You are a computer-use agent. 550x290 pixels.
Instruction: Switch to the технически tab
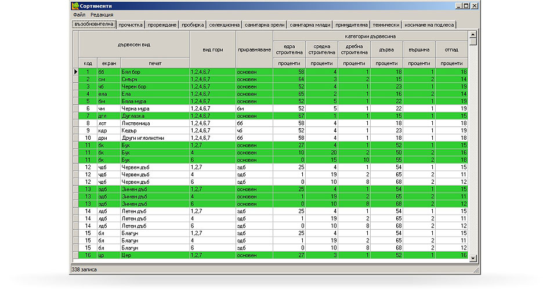coord(386,25)
